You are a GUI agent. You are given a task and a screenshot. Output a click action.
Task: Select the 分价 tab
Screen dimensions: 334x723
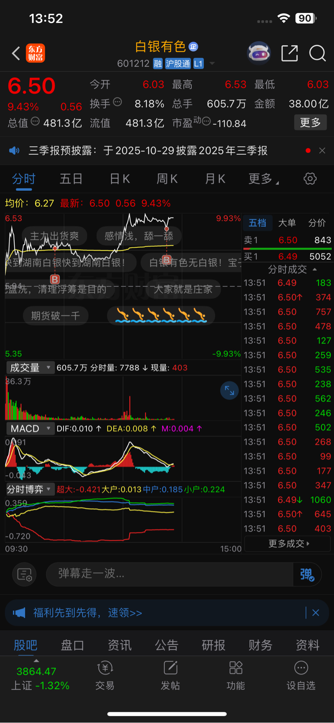pyautogui.click(x=317, y=223)
